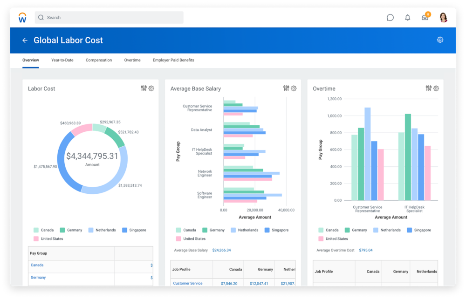Open dashboard settings gear in blue header
The image size is (466, 299).
coord(440,40)
